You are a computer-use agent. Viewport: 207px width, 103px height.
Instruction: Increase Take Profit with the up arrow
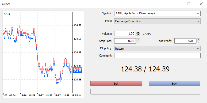(198, 40)
